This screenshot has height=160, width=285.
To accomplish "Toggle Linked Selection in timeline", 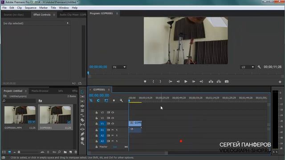I will [106, 100].
